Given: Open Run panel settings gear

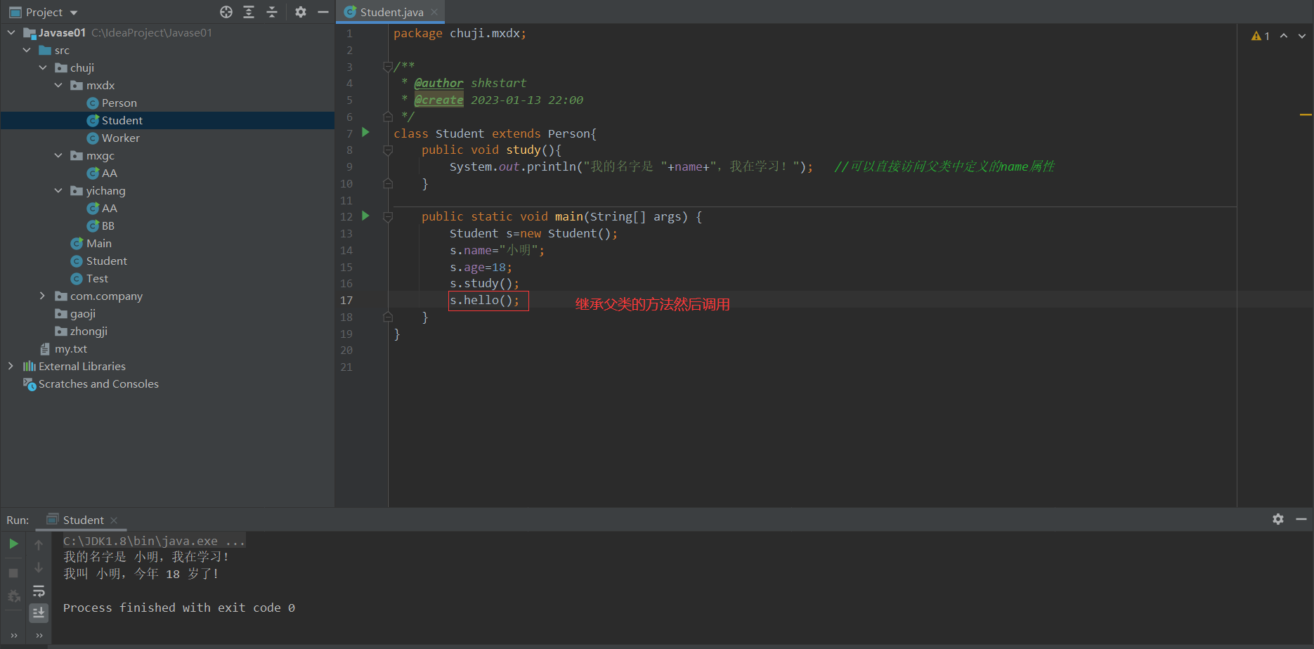Looking at the screenshot, I should click(1278, 519).
